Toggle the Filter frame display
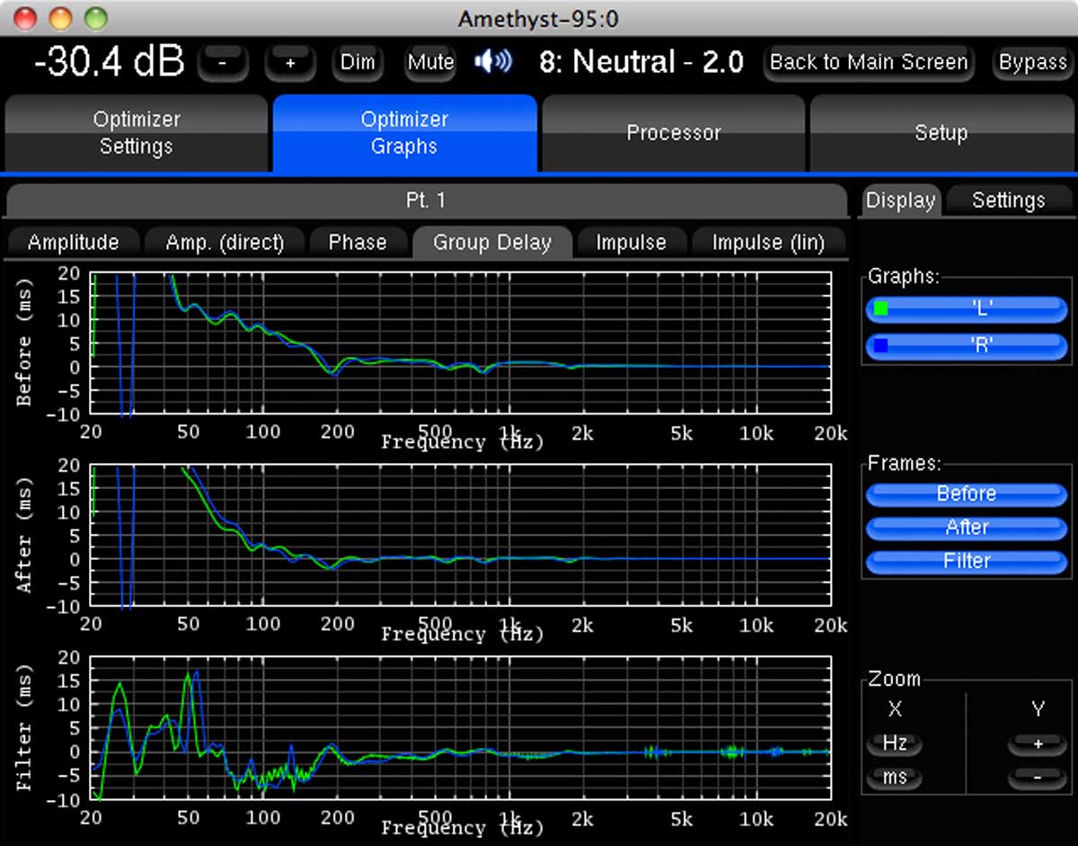Screen dimensions: 1078x846 coord(967,561)
